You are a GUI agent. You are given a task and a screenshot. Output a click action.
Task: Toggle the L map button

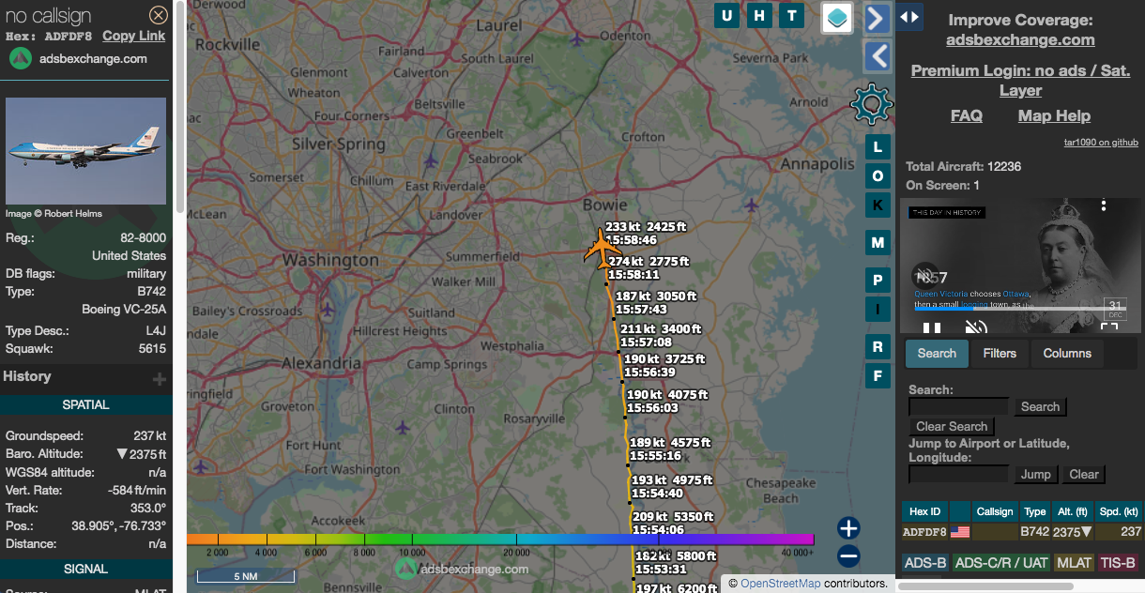point(878,147)
